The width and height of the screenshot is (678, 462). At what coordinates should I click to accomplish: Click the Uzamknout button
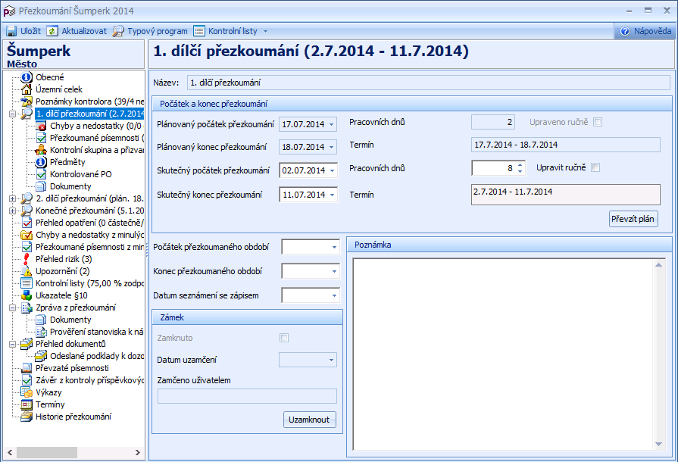[309, 420]
